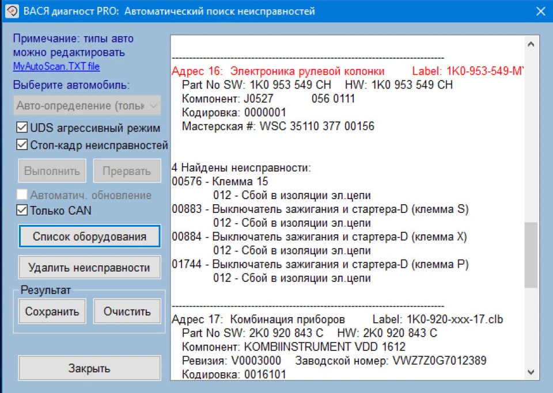Click fault 00576 - Клемма 15

pyautogui.click(x=219, y=181)
